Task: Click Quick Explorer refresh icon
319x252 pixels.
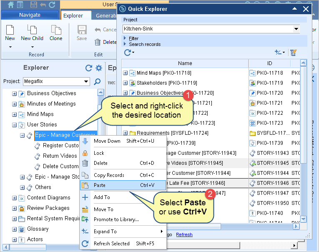Action: click(128, 53)
